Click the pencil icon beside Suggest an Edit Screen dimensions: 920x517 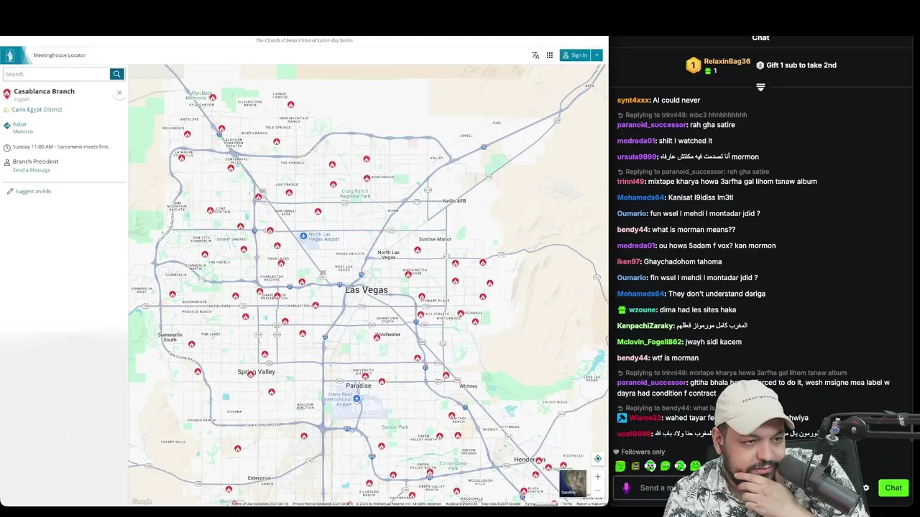tap(9, 191)
